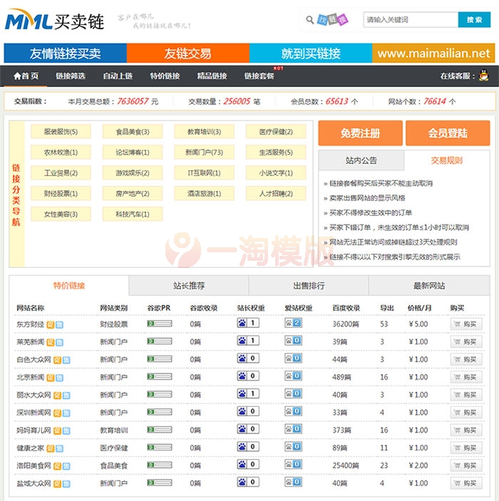Click the 友情链接买卖 blue banner
The image size is (499, 501).
click(65, 53)
